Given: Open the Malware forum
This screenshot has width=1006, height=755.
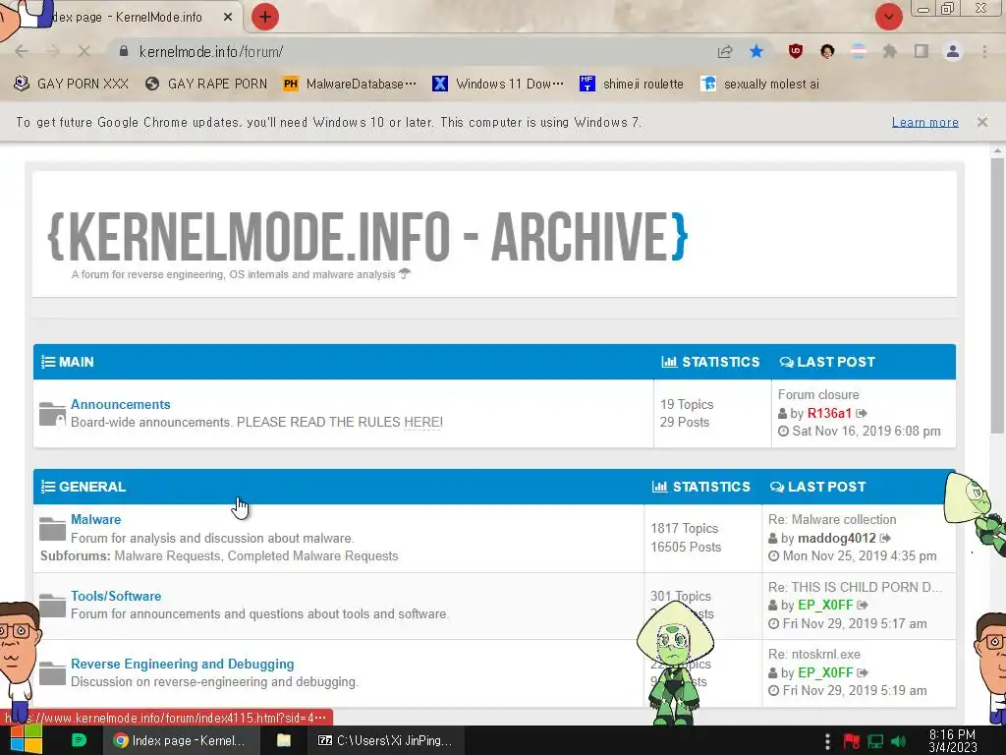Looking at the screenshot, I should tap(95, 519).
